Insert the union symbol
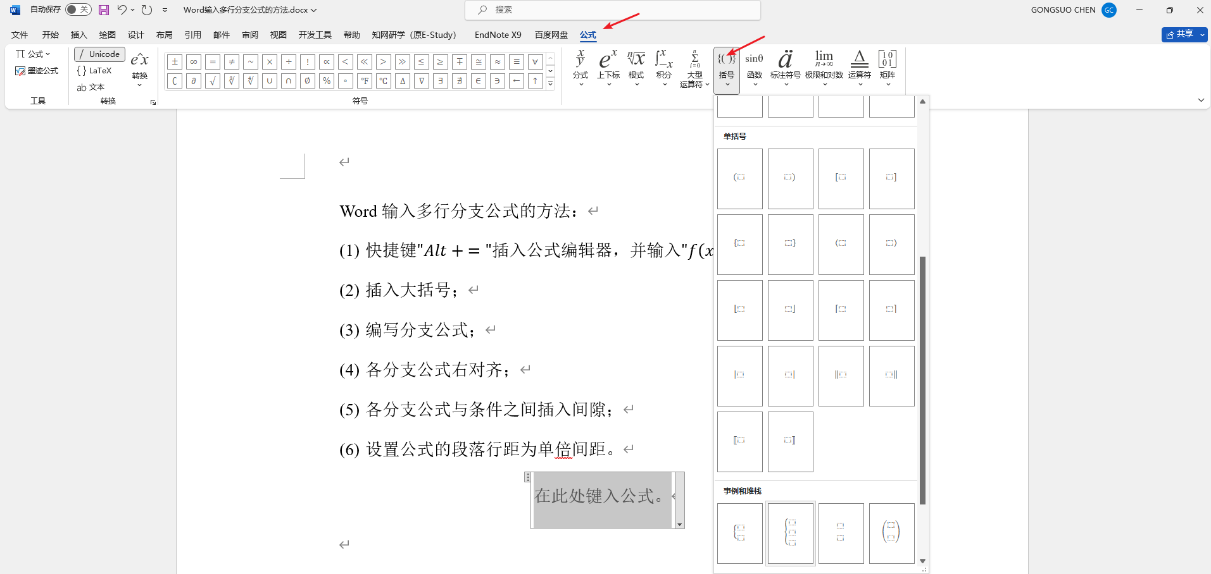This screenshot has width=1211, height=574. click(x=270, y=81)
